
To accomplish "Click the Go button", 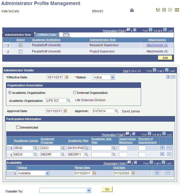I will pyautogui.click(x=107, y=189).
